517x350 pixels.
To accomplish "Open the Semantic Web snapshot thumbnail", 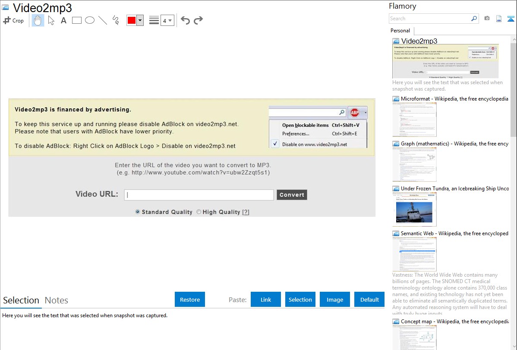I will point(414,254).
